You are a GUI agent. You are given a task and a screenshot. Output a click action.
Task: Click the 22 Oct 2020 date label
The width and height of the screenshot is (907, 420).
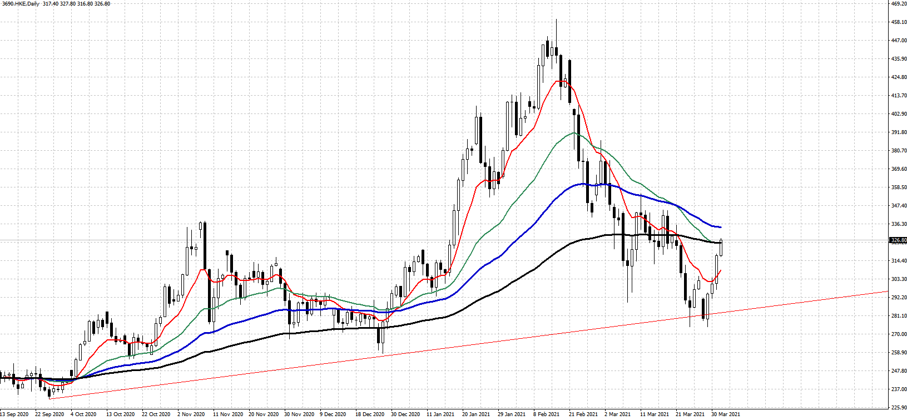[x=156, y=414]
